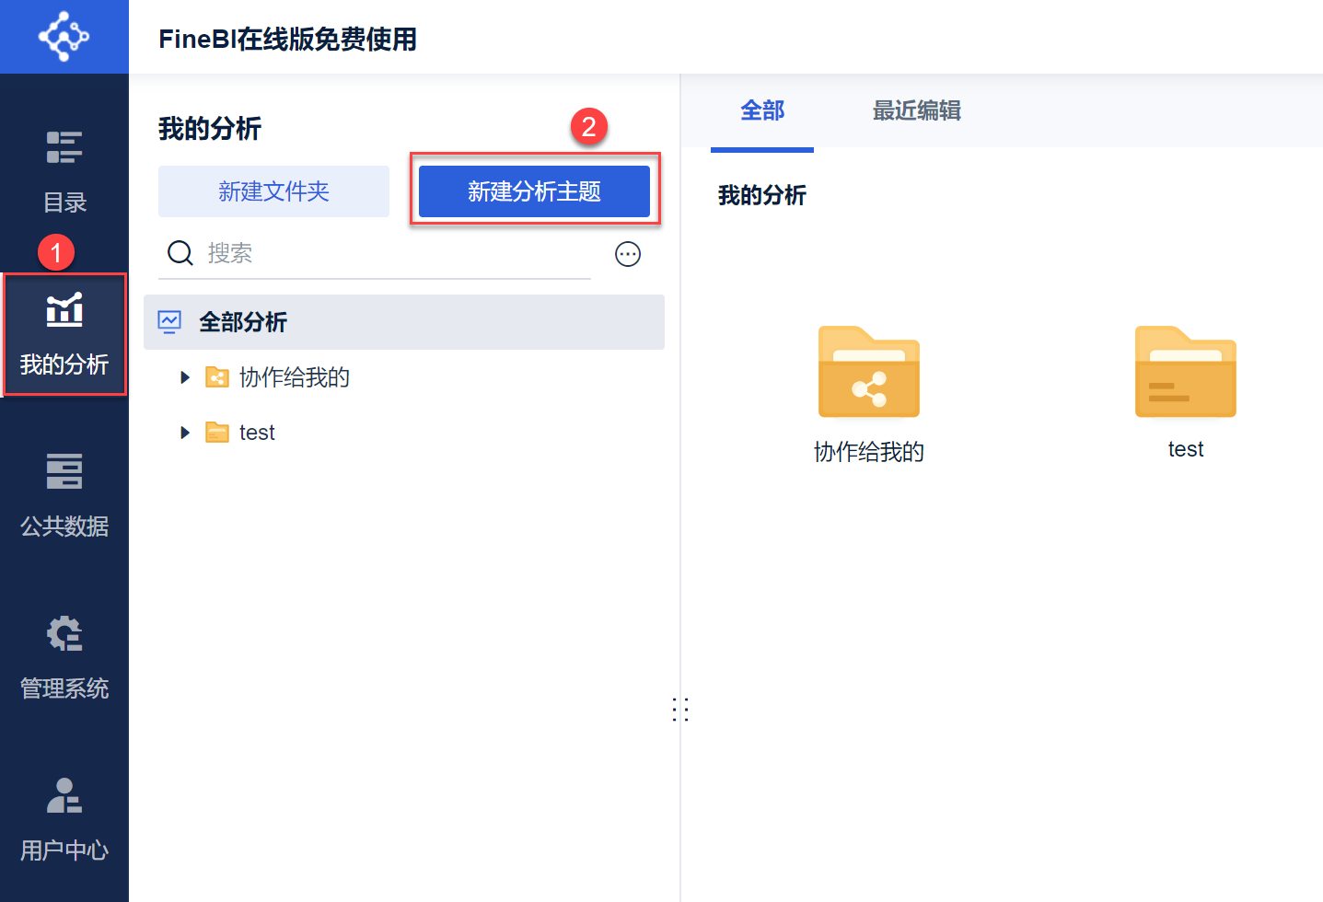Switch to the 最近编辑 tab
This screenshot has width=1323, height=902.
click(917, 111)
